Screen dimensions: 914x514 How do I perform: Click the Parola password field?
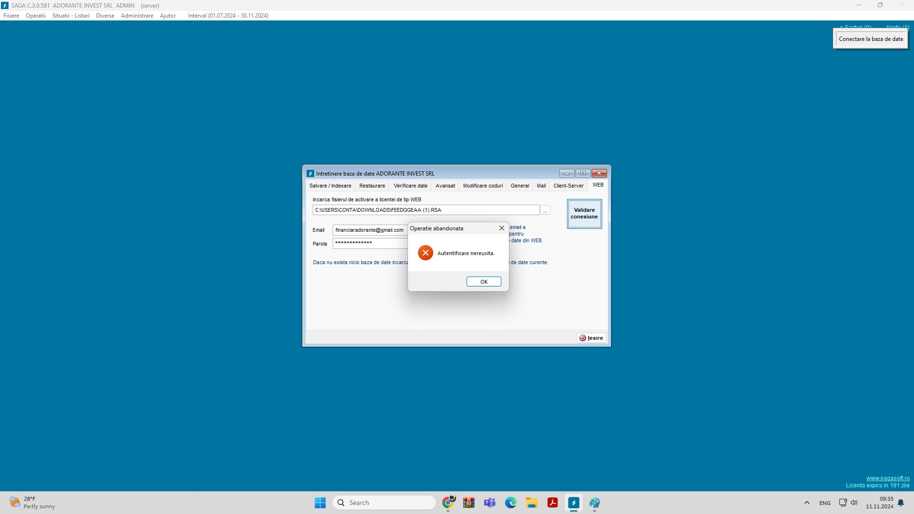coord(370,243)
